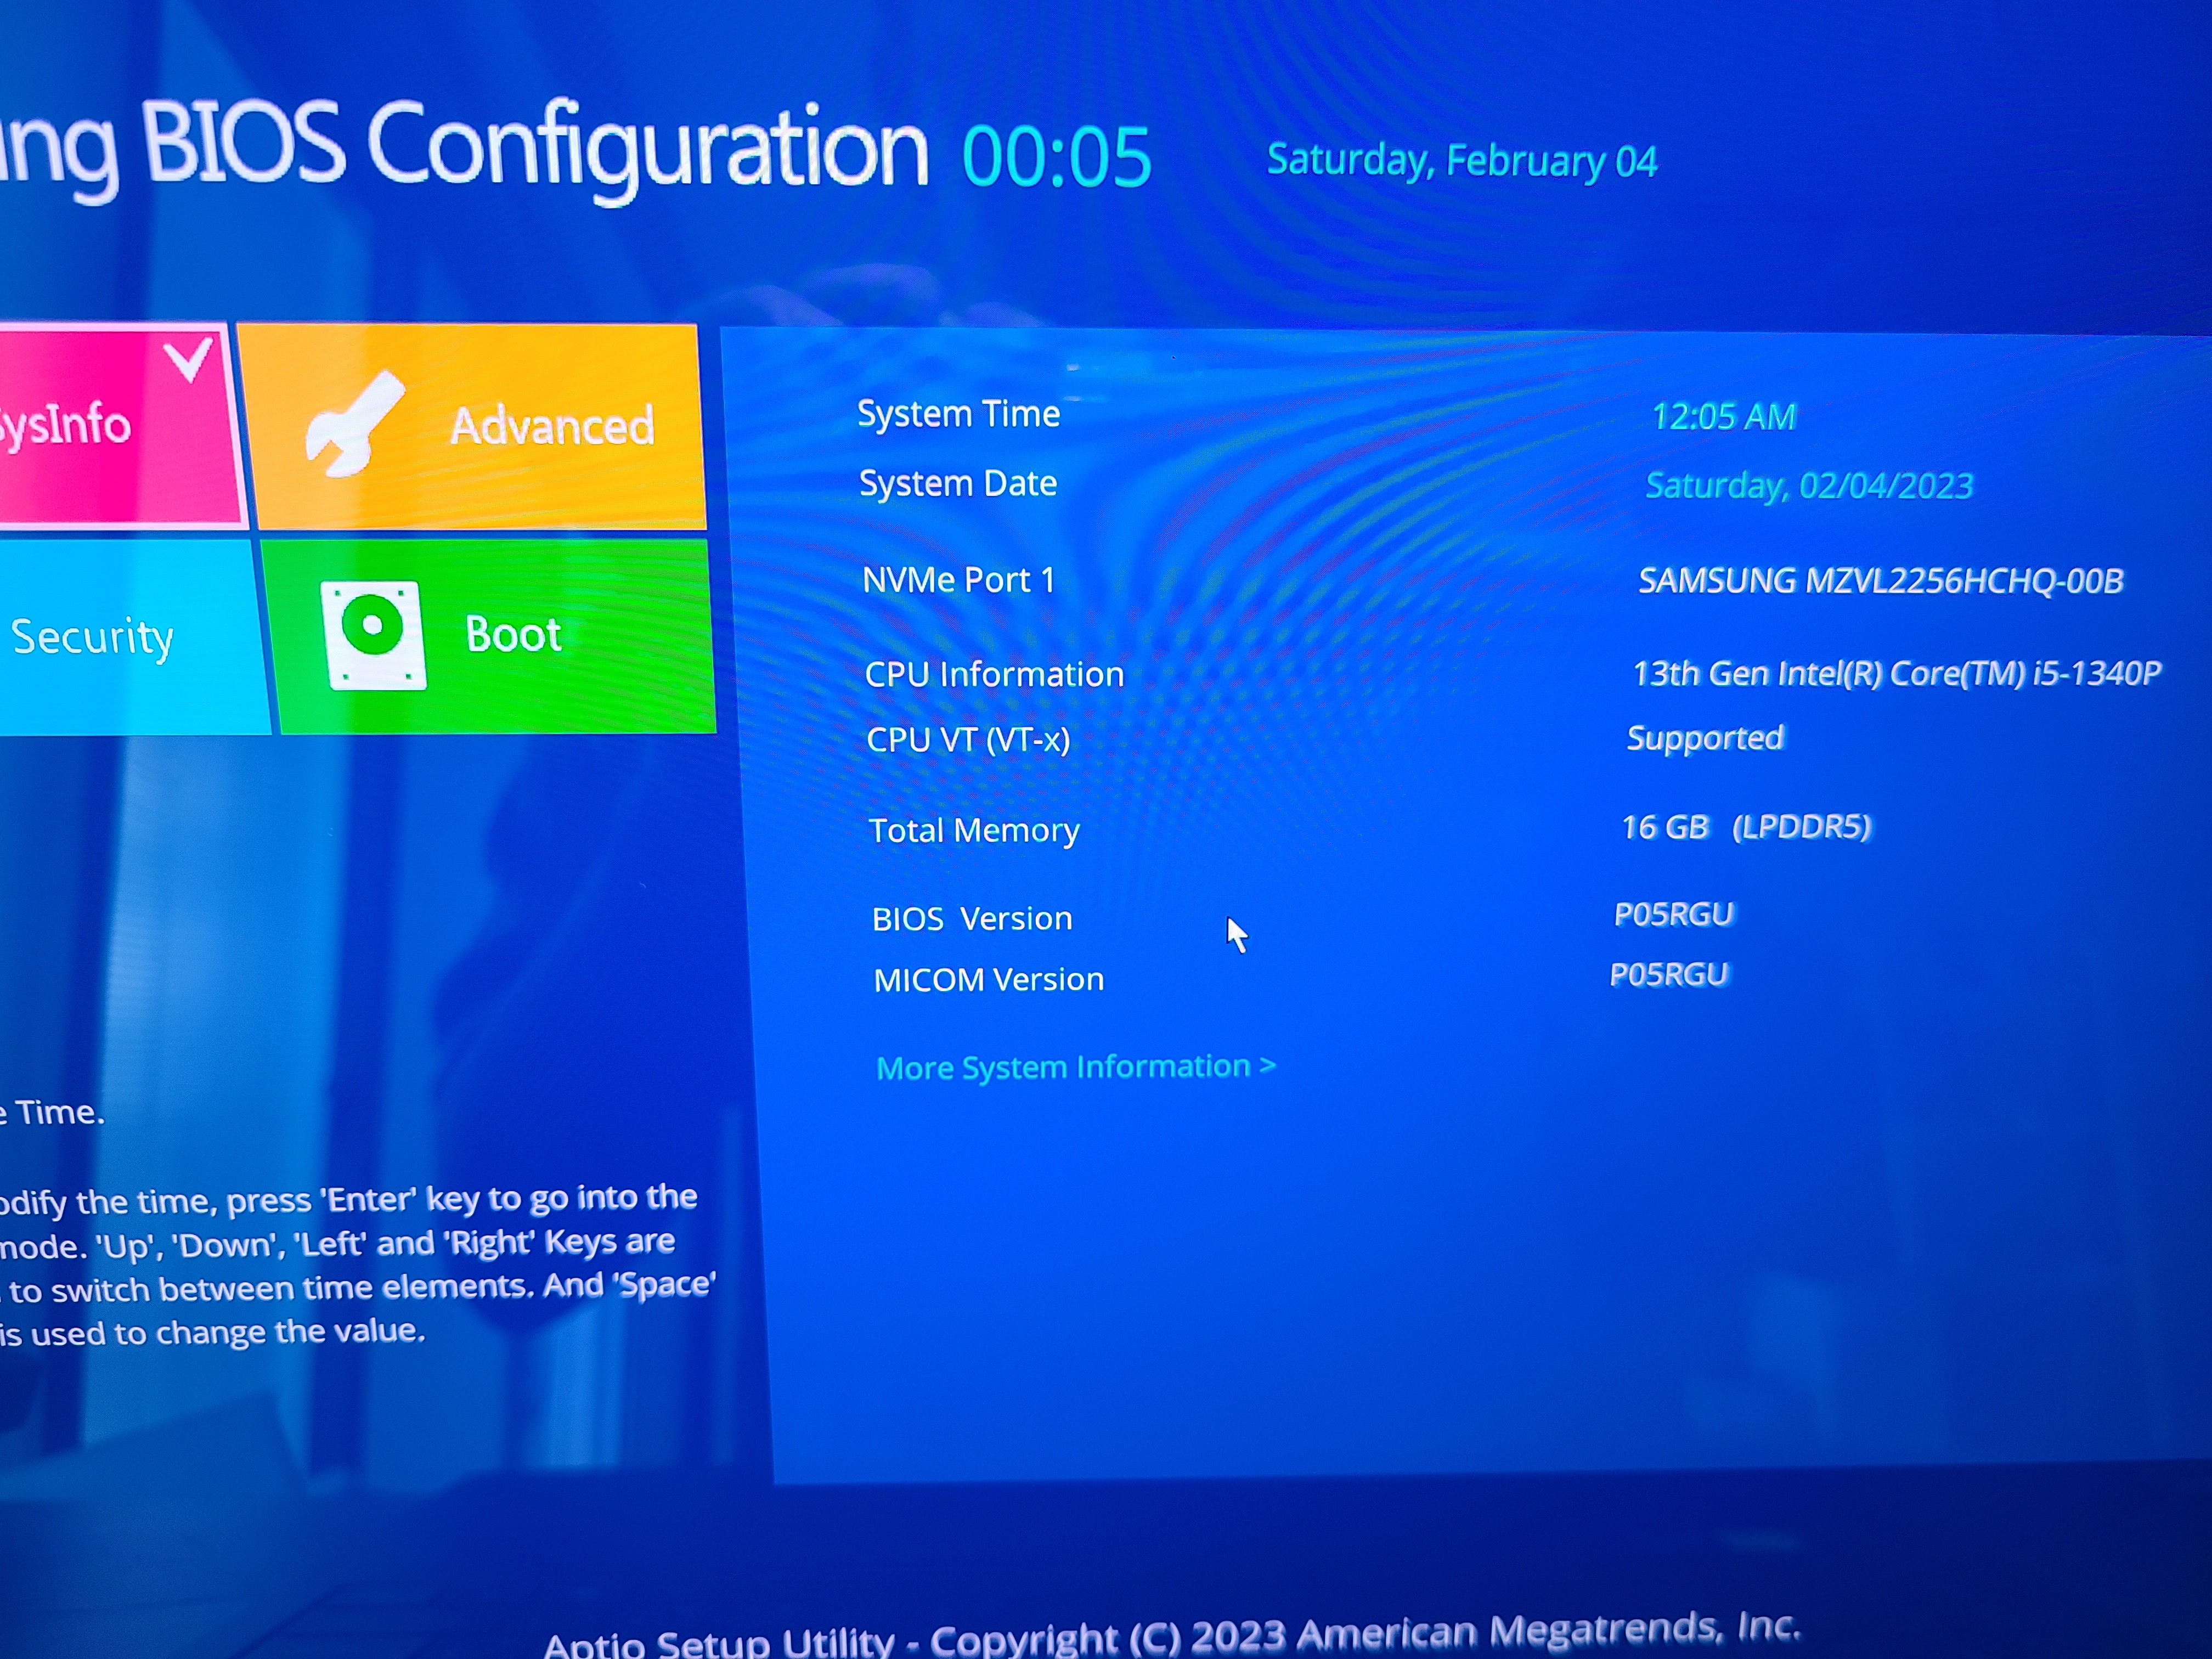This screenshot has height=1659, width=2212.
Task: Open the Advanced settings tile
Action: point(472,426)
